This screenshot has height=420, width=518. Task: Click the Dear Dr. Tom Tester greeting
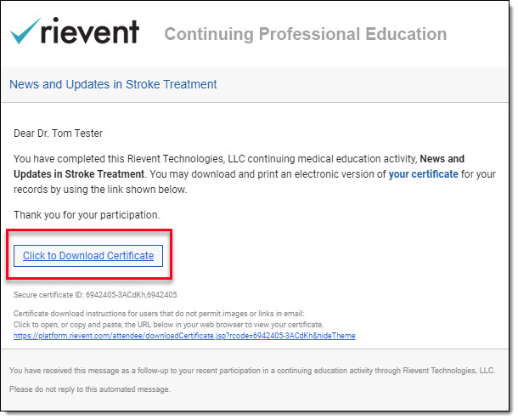click(58, 133)
